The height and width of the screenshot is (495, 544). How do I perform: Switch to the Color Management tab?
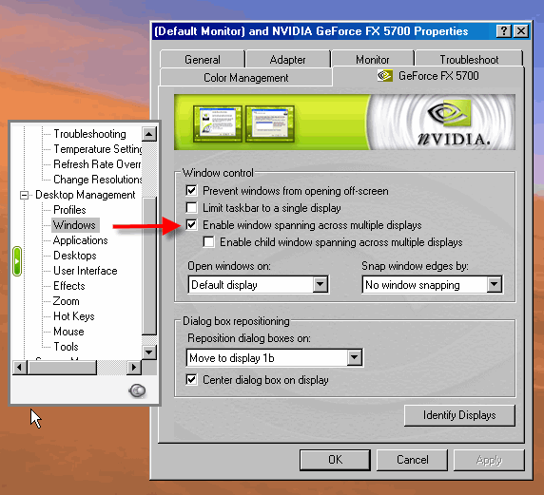(246, 78)
